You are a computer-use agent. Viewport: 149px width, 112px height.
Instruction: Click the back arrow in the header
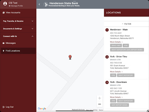(x=39, y=4)
